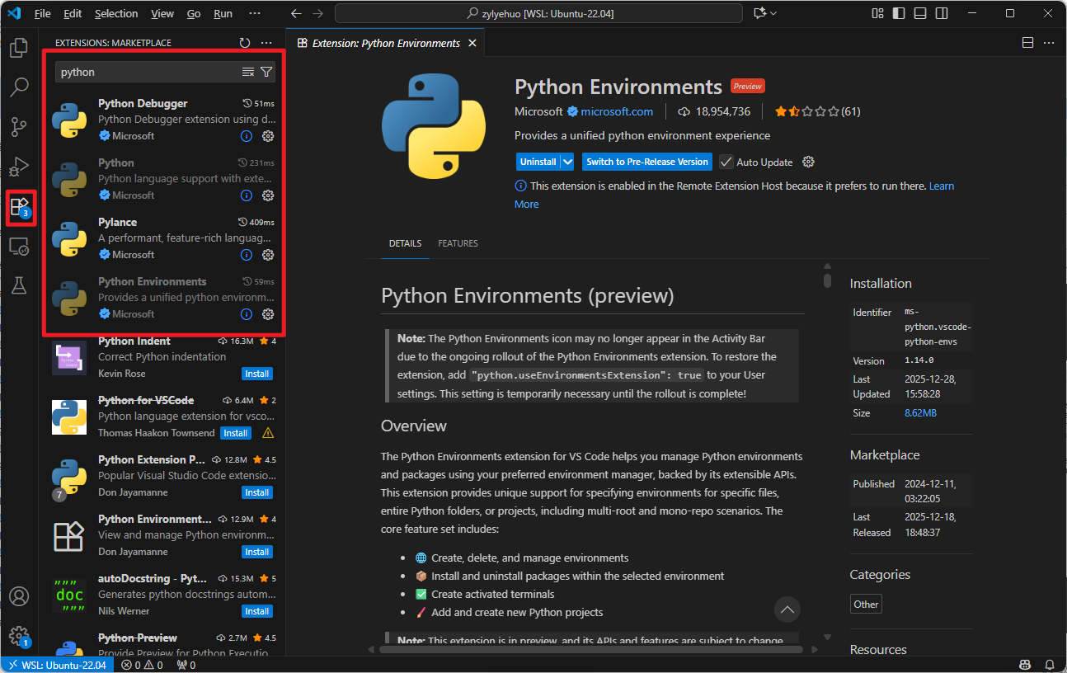Go forward with navigation arrow
This screenshot has height=673, width=1067.
(318, 14)
